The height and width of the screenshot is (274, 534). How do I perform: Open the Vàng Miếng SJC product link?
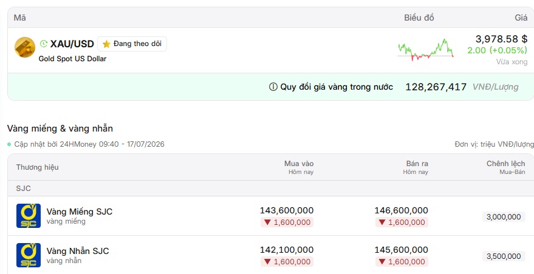(80, 212)
